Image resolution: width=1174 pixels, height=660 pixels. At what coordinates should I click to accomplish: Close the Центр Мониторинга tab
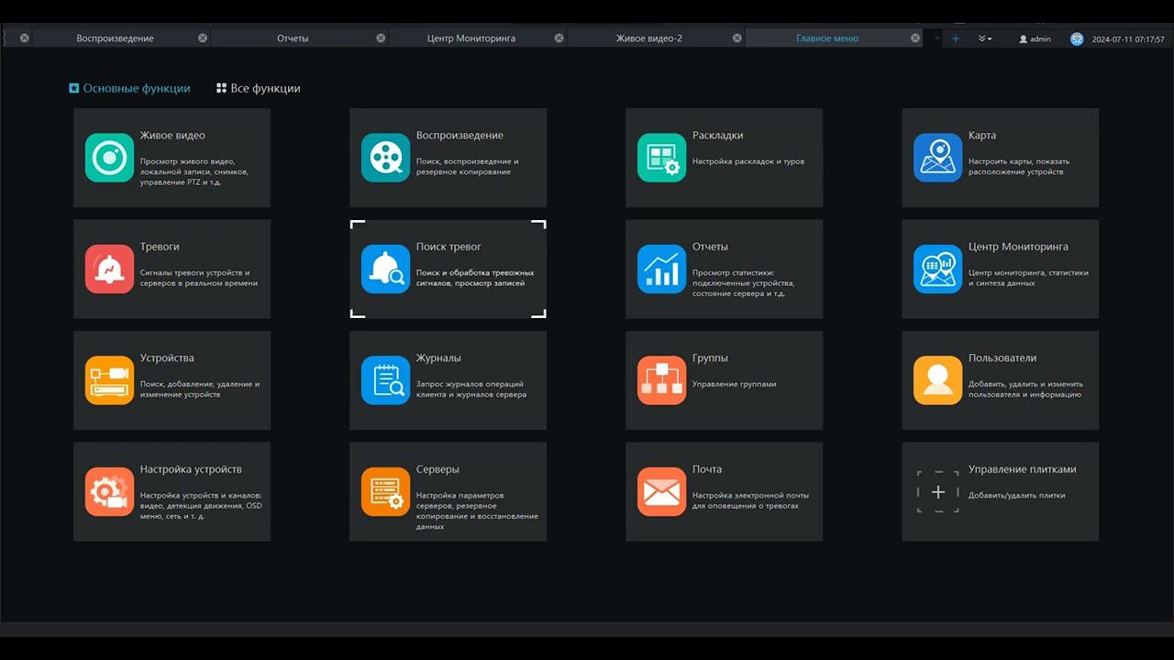point(559,38)
